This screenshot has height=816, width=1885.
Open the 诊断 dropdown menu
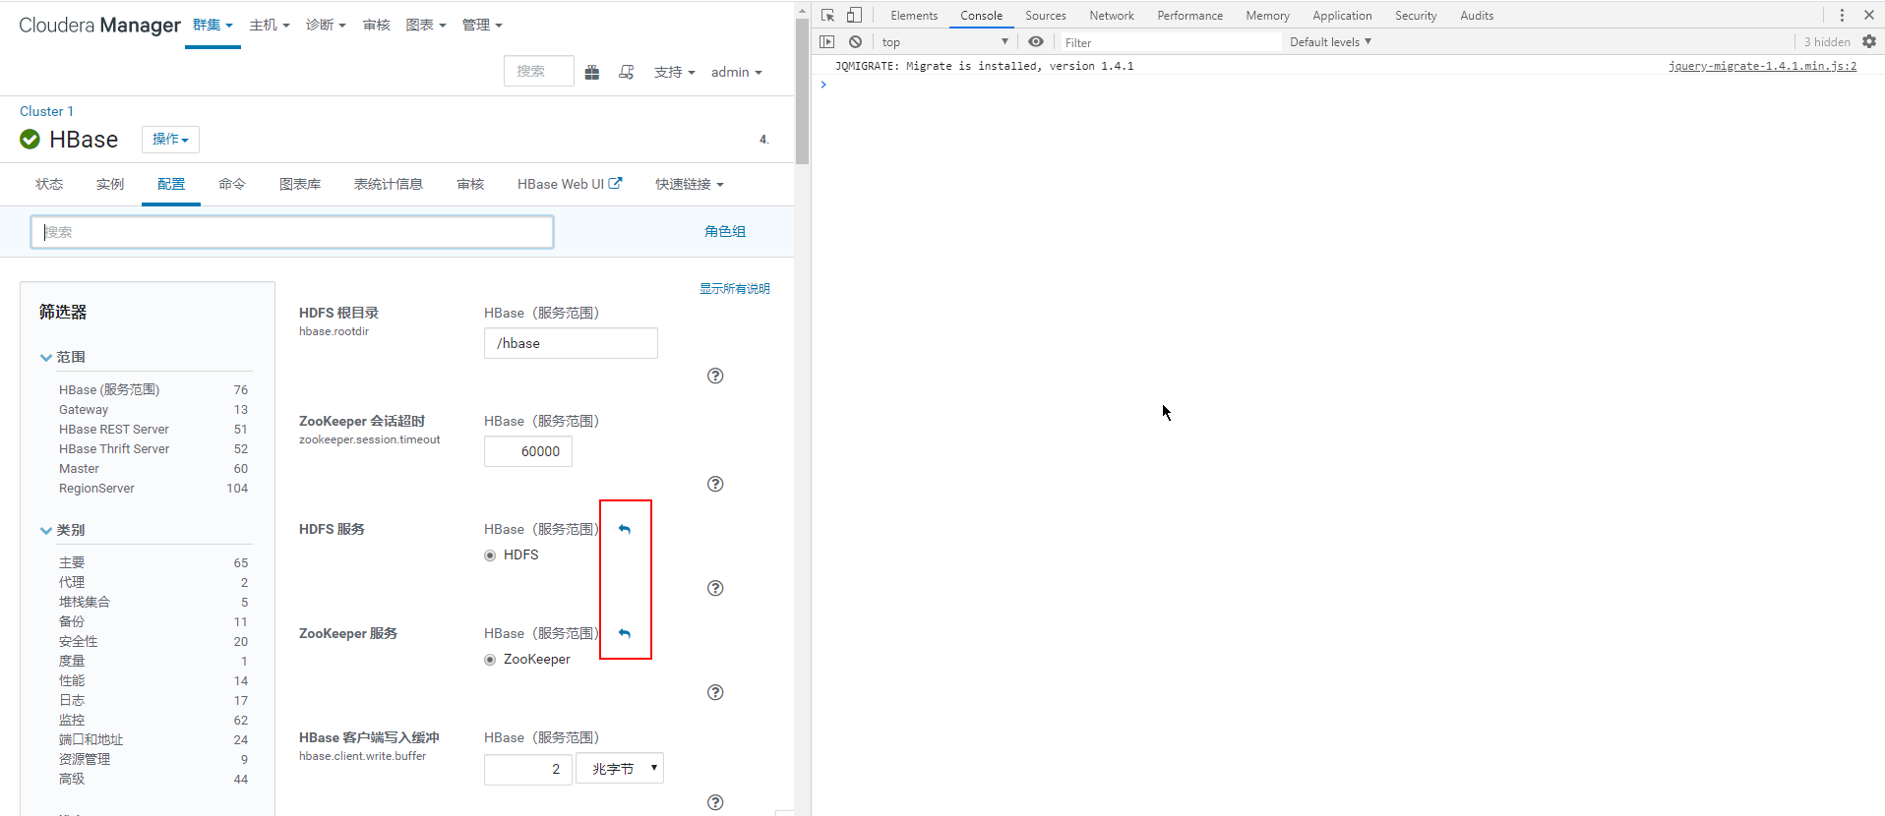[x=326, y=25]
